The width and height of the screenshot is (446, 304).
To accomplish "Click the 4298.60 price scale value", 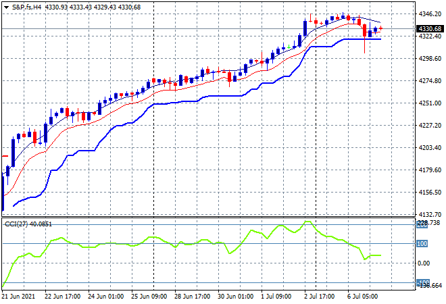I will coord(430,59).
